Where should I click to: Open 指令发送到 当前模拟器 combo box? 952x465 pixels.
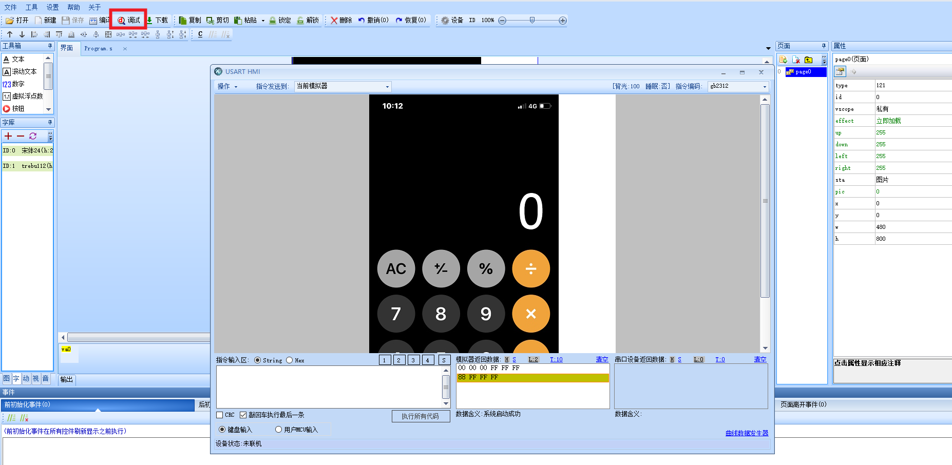(x=343, y=86)
